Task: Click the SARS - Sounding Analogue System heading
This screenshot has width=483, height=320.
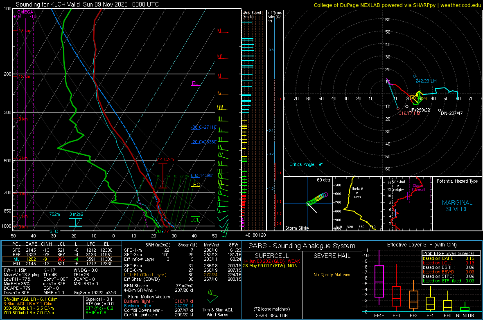Action: (302, 246)
